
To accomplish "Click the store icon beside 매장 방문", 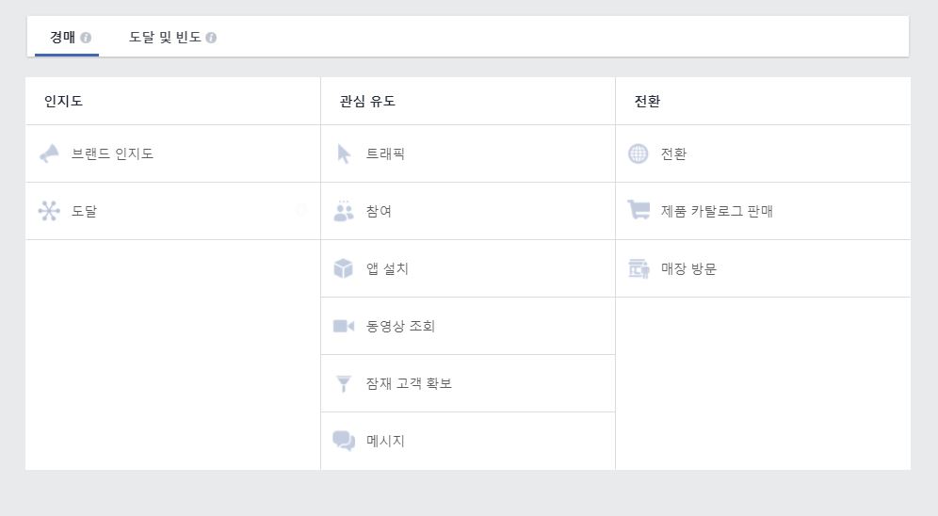I will point(639,268).
